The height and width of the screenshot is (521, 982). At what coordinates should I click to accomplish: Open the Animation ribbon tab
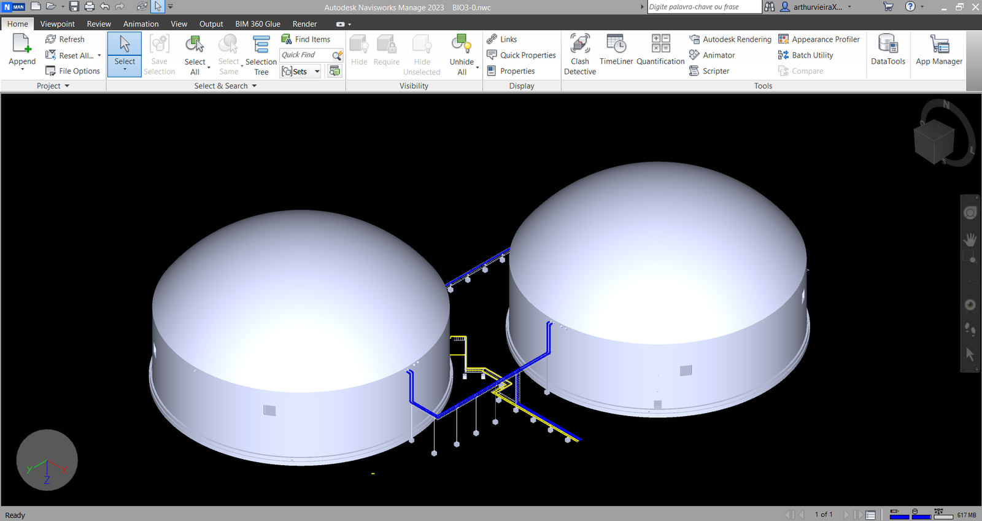[141, 24]
